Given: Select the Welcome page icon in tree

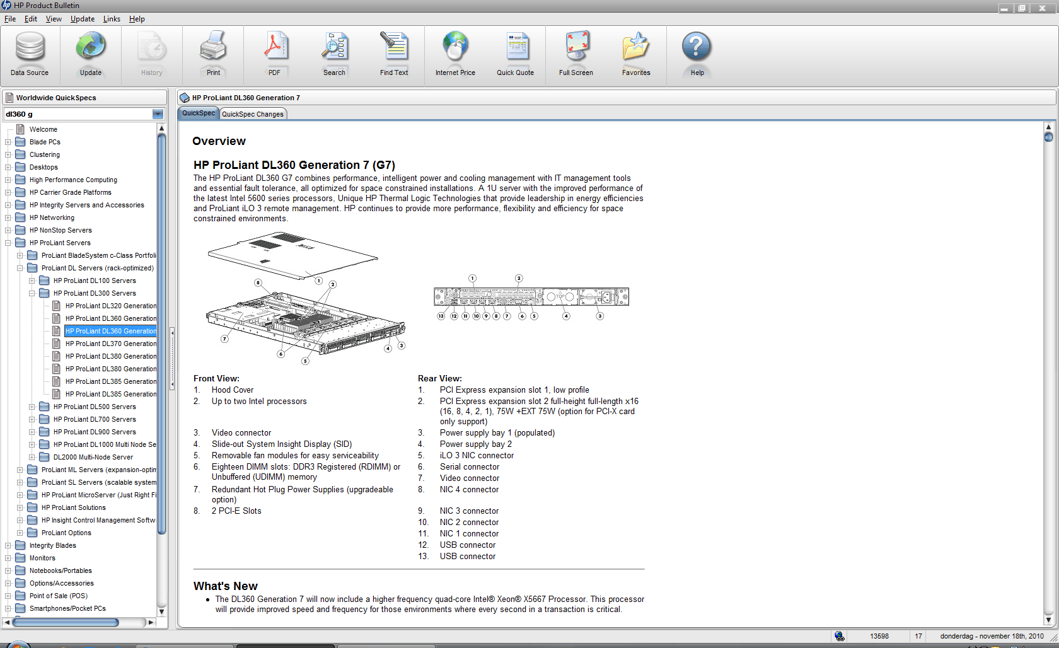Looking at the screenshot, I should pos(20,129).
